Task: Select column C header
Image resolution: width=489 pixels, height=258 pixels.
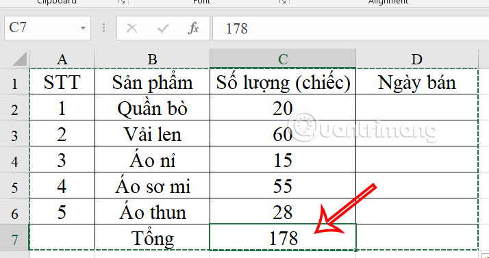Action: 283,59
